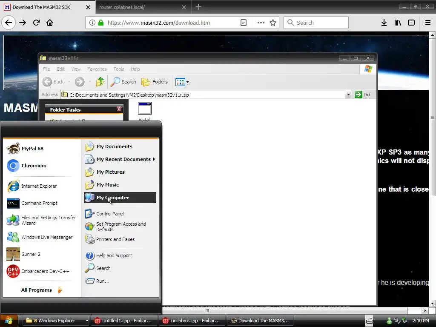Close the router.collabnet.local tab

184,7
